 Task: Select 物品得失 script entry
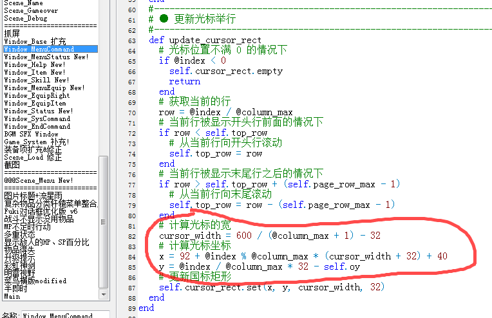[x=19, y=250]
